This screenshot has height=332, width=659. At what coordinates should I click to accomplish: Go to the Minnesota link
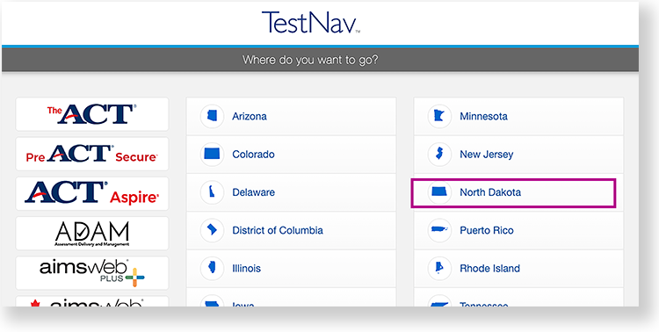click(483, 117)
